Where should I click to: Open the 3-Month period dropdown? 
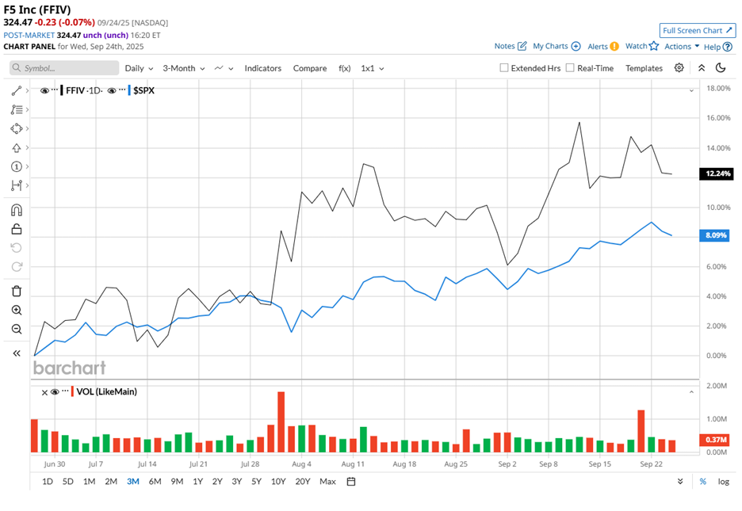[184, 68]
